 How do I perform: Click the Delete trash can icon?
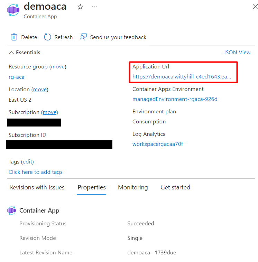point(14,37)
